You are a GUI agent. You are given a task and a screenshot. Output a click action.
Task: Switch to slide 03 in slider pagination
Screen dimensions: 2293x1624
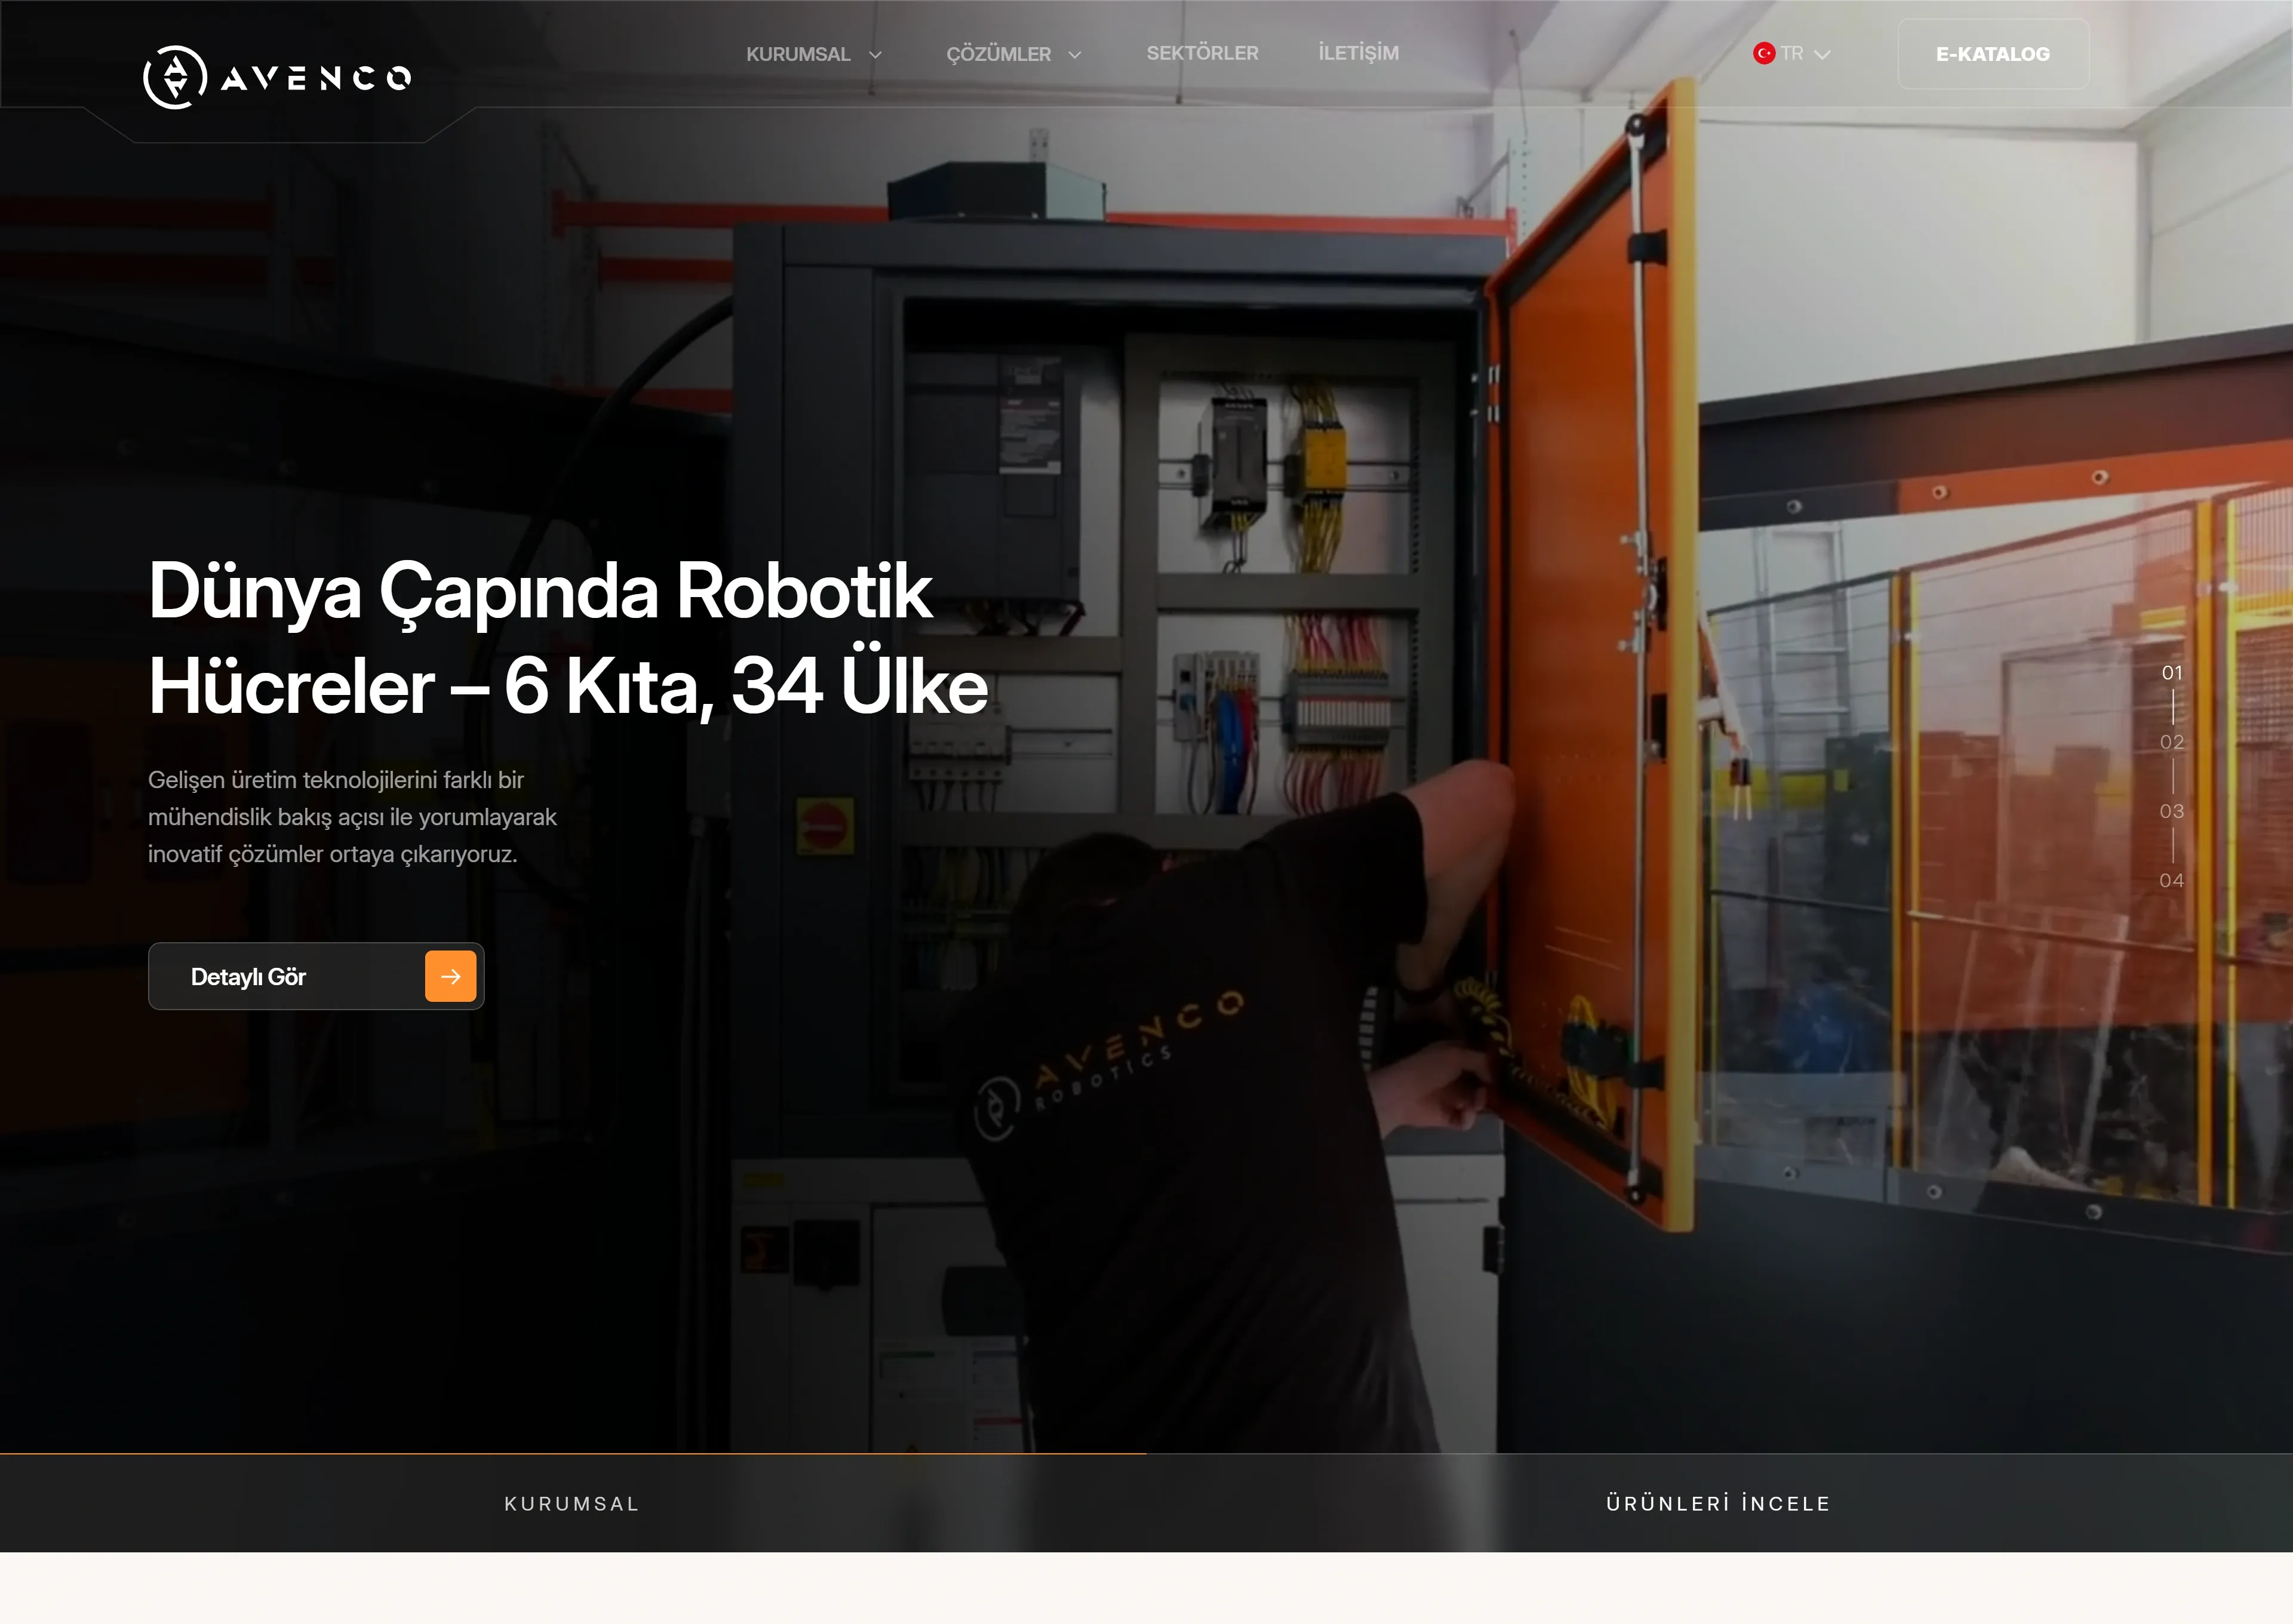click(2171, 811)
